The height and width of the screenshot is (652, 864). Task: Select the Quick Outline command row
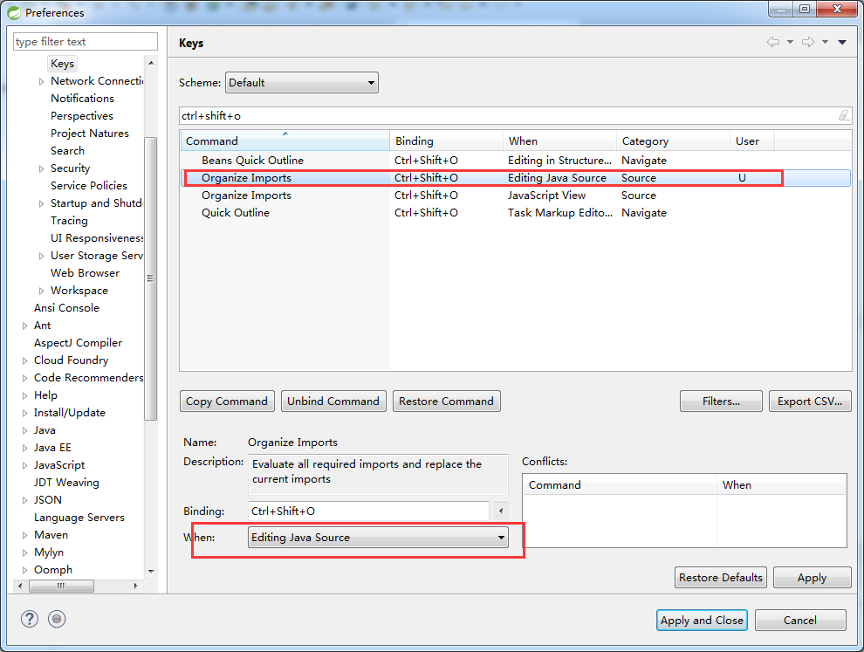click(x=515, y=213)
